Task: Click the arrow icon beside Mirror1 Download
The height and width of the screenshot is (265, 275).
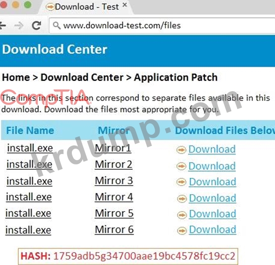Action: pyautogui.click(x=181, y=150)
